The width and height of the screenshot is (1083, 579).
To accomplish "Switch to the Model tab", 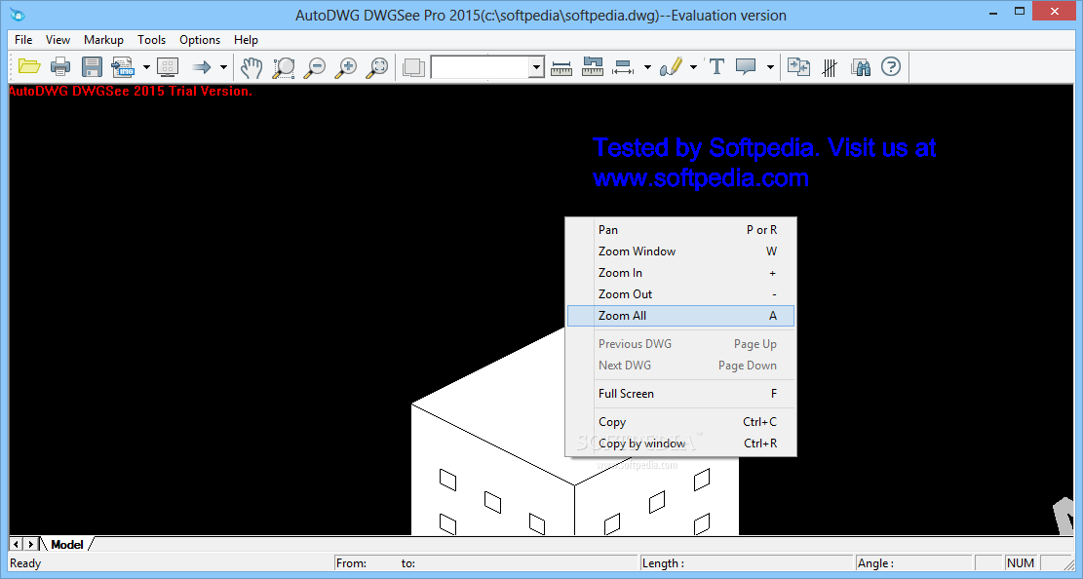I will (x=67, y=545).
